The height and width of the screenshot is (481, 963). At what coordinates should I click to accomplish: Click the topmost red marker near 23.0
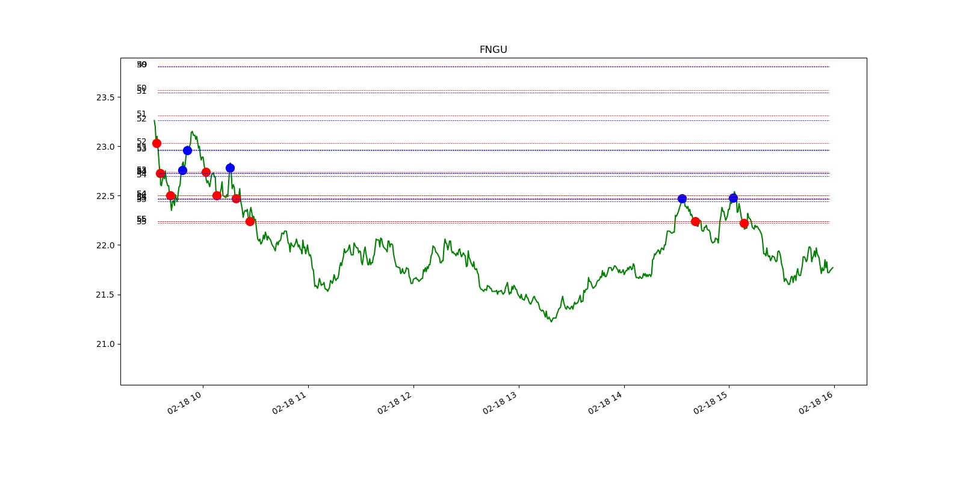pos(156,143)
